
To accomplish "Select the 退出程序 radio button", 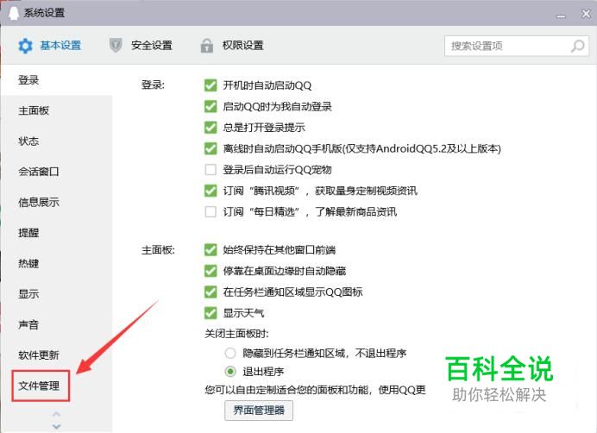I will (x=230, y=371).
